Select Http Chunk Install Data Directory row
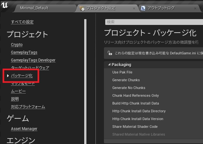Viewport: 203px width, 144px height. (x=153, y=111)
